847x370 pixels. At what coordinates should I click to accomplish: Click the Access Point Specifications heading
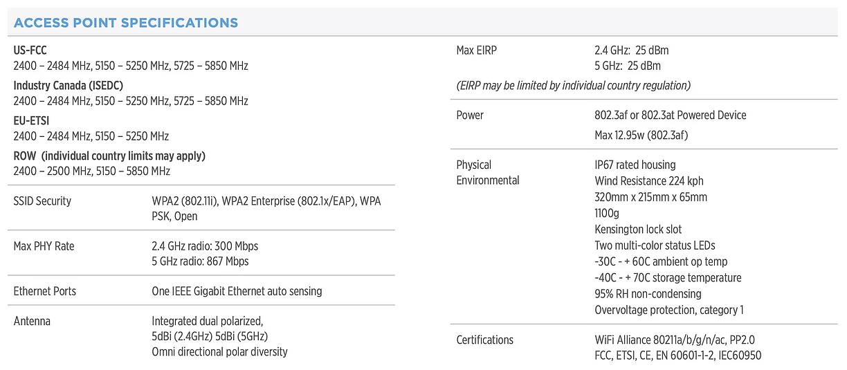pos(125,22)
